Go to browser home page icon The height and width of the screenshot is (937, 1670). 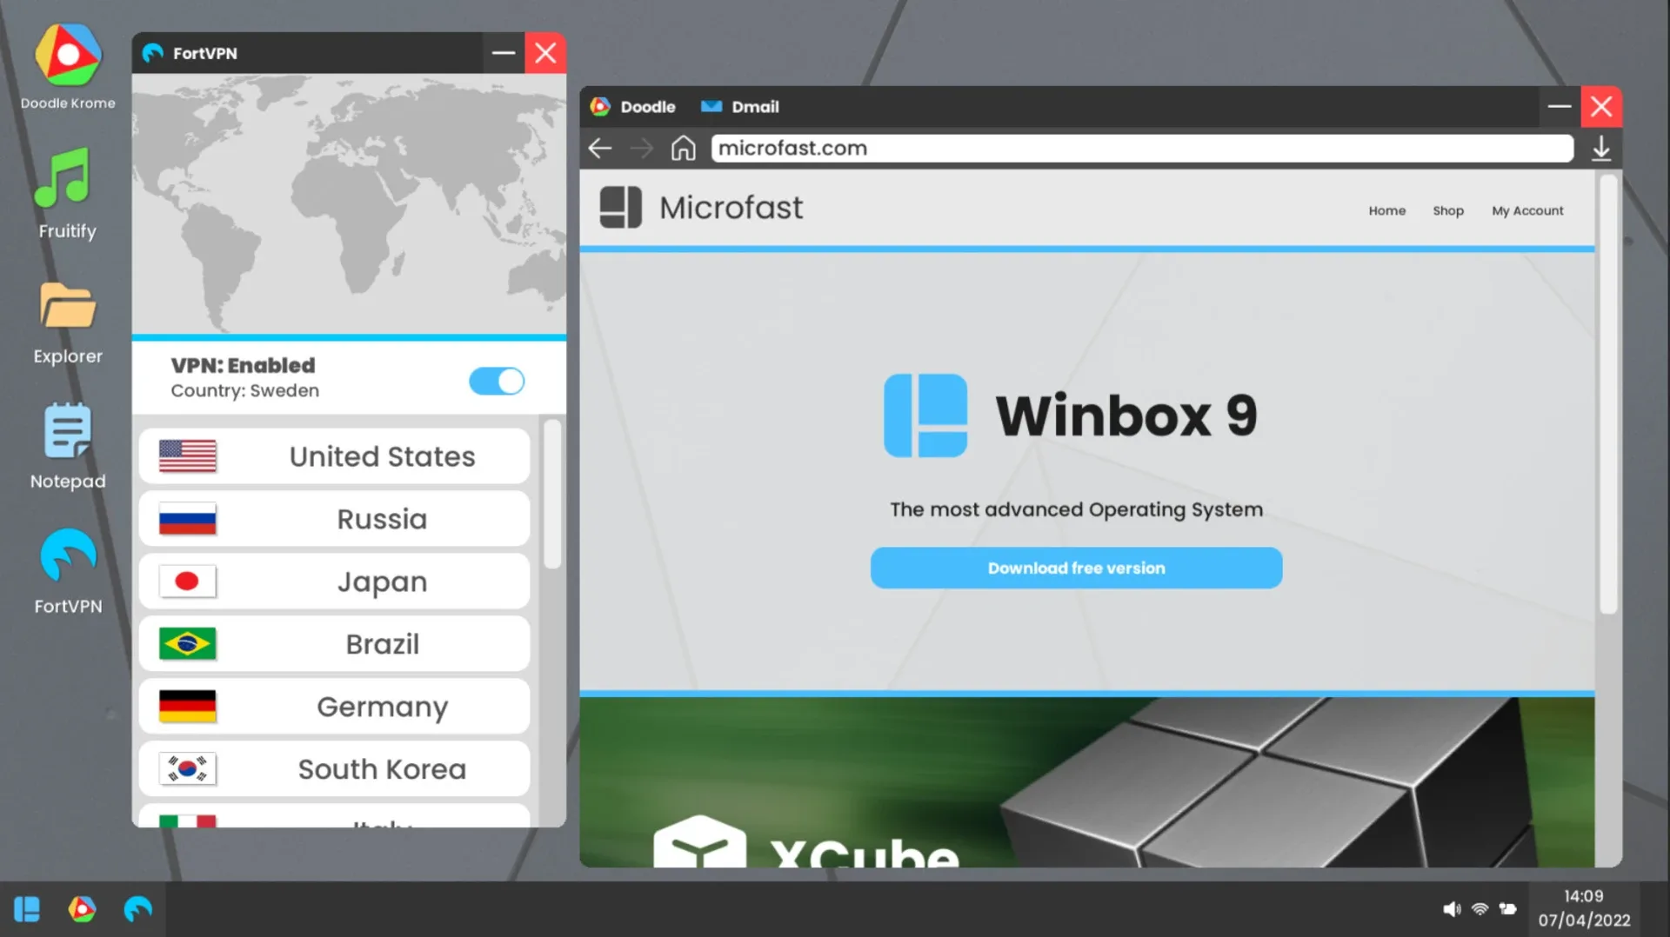tap(683, 149)
